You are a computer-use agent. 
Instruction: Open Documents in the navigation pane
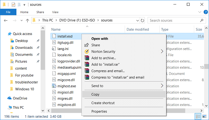click(24, 55)
